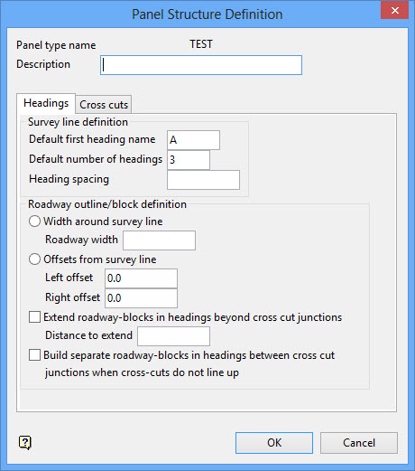Enable Extend roadway-blocks beyond cross cut junctions
The height and width of the screenshot is (471, 415).
[34, 317]
